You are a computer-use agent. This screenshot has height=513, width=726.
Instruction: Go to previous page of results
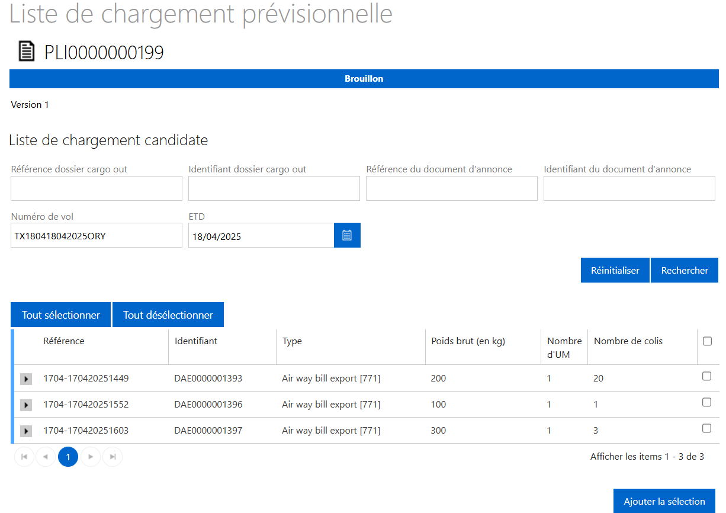coord(46,457)
